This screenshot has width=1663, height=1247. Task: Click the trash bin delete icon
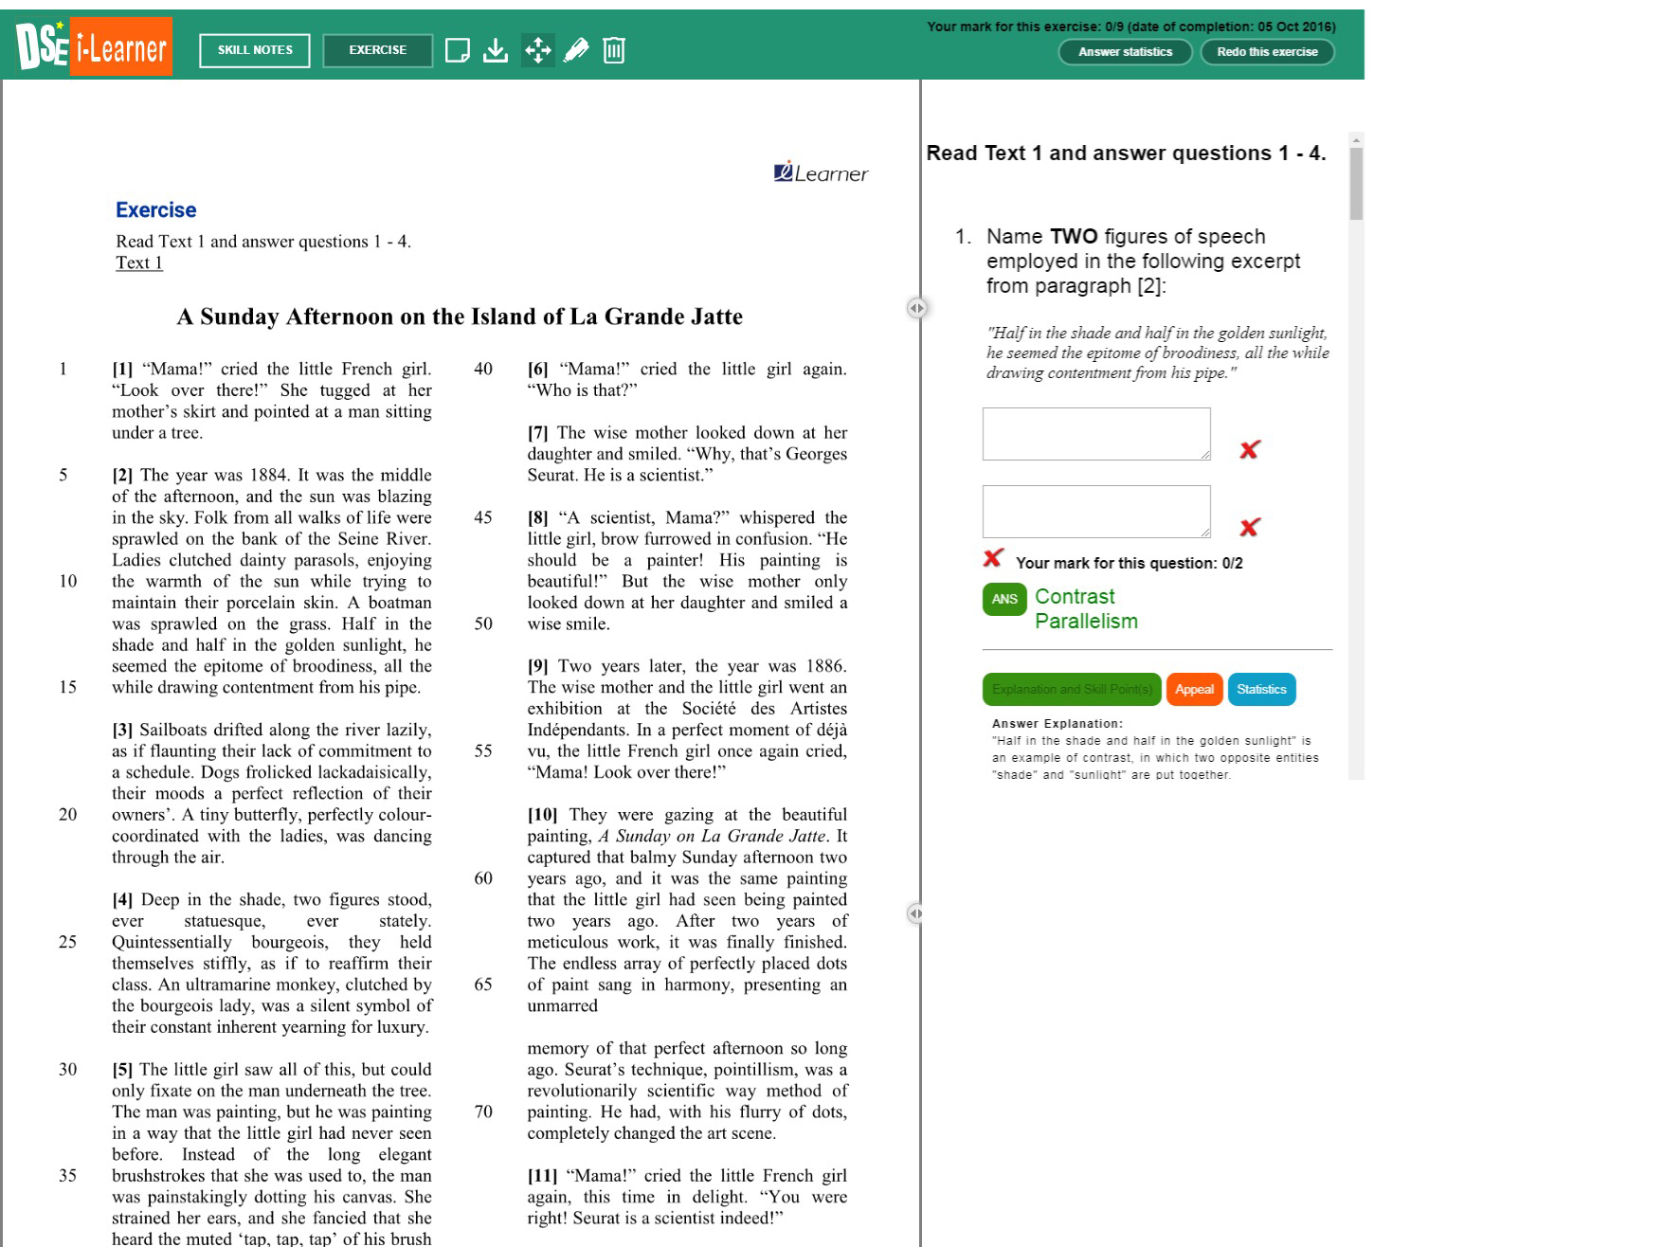pos(614,50)
